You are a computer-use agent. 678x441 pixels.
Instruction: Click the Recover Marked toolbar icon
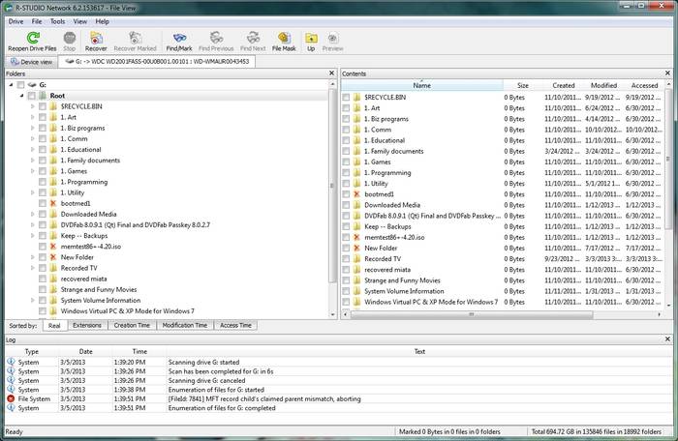(x=135, y=39)
